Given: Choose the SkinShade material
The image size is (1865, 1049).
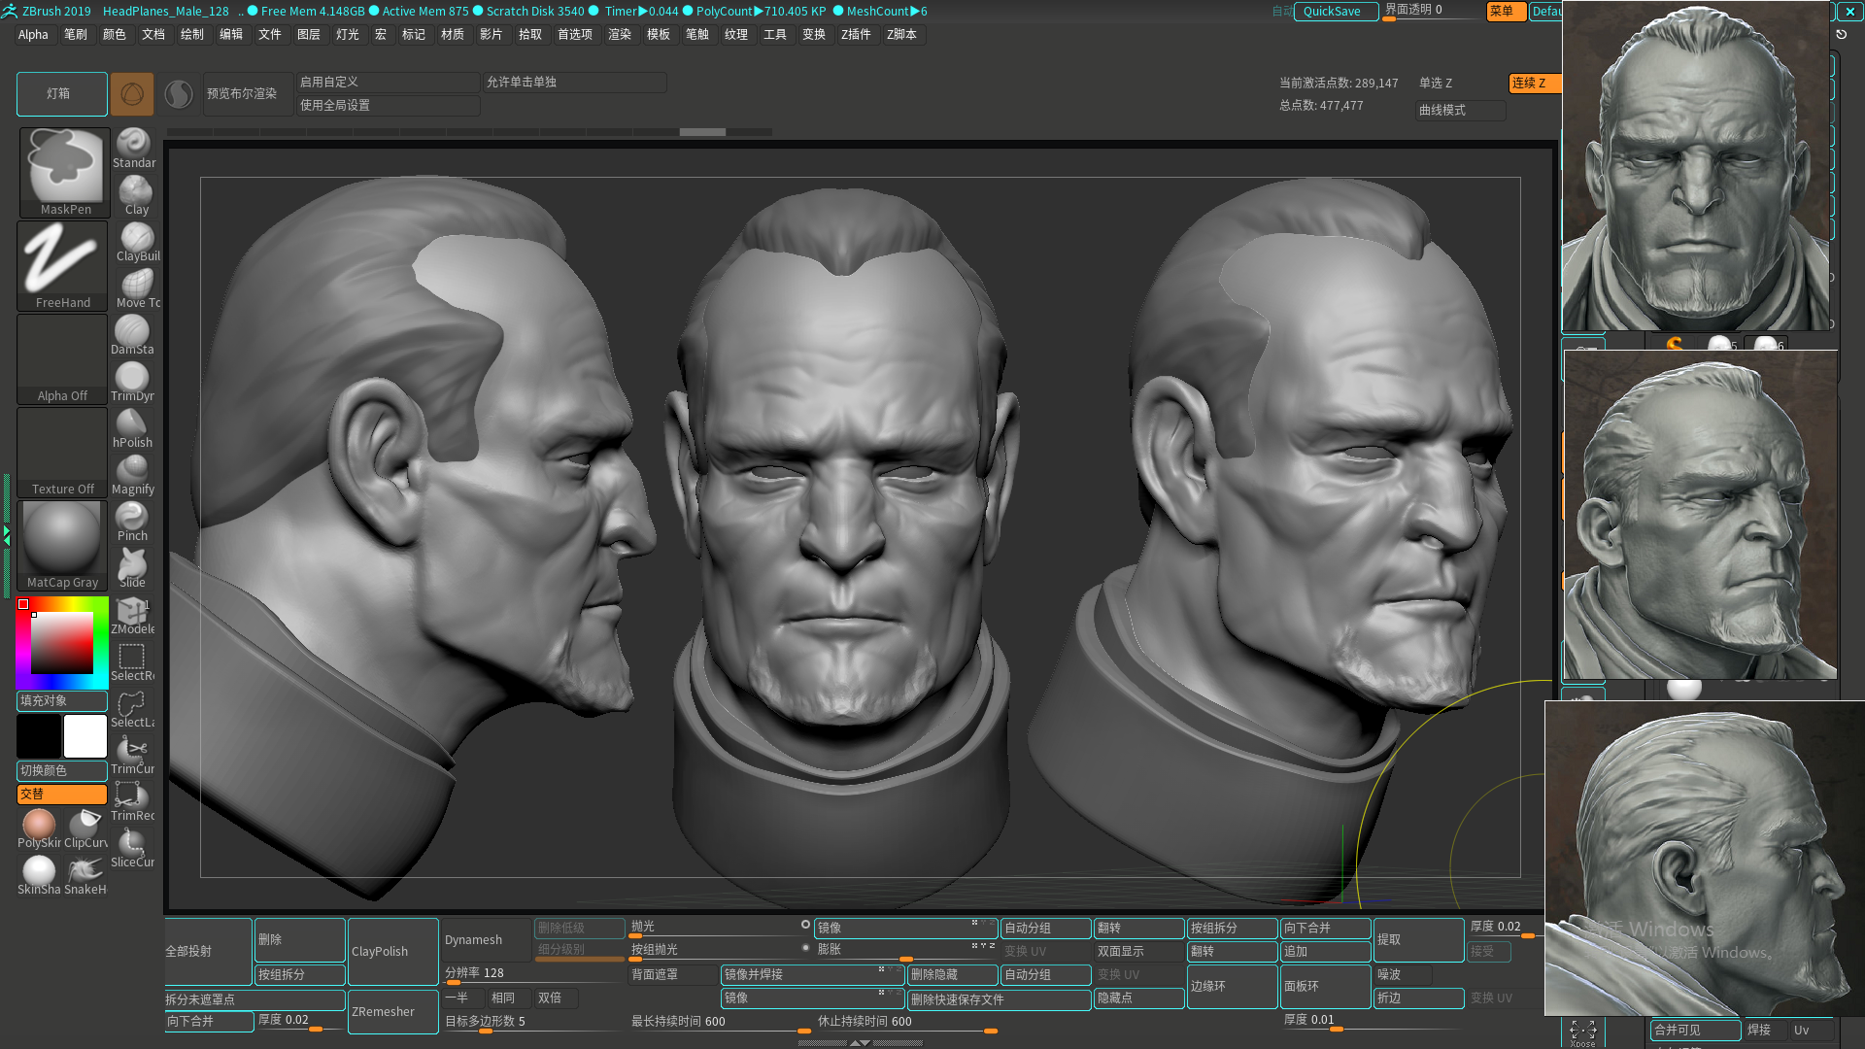Looking at the screenshot, I should pyautogui.click(x=39, y=876).
